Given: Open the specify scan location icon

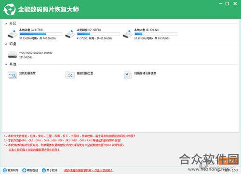Looking at the screenshot, I should tap(70, 75).
